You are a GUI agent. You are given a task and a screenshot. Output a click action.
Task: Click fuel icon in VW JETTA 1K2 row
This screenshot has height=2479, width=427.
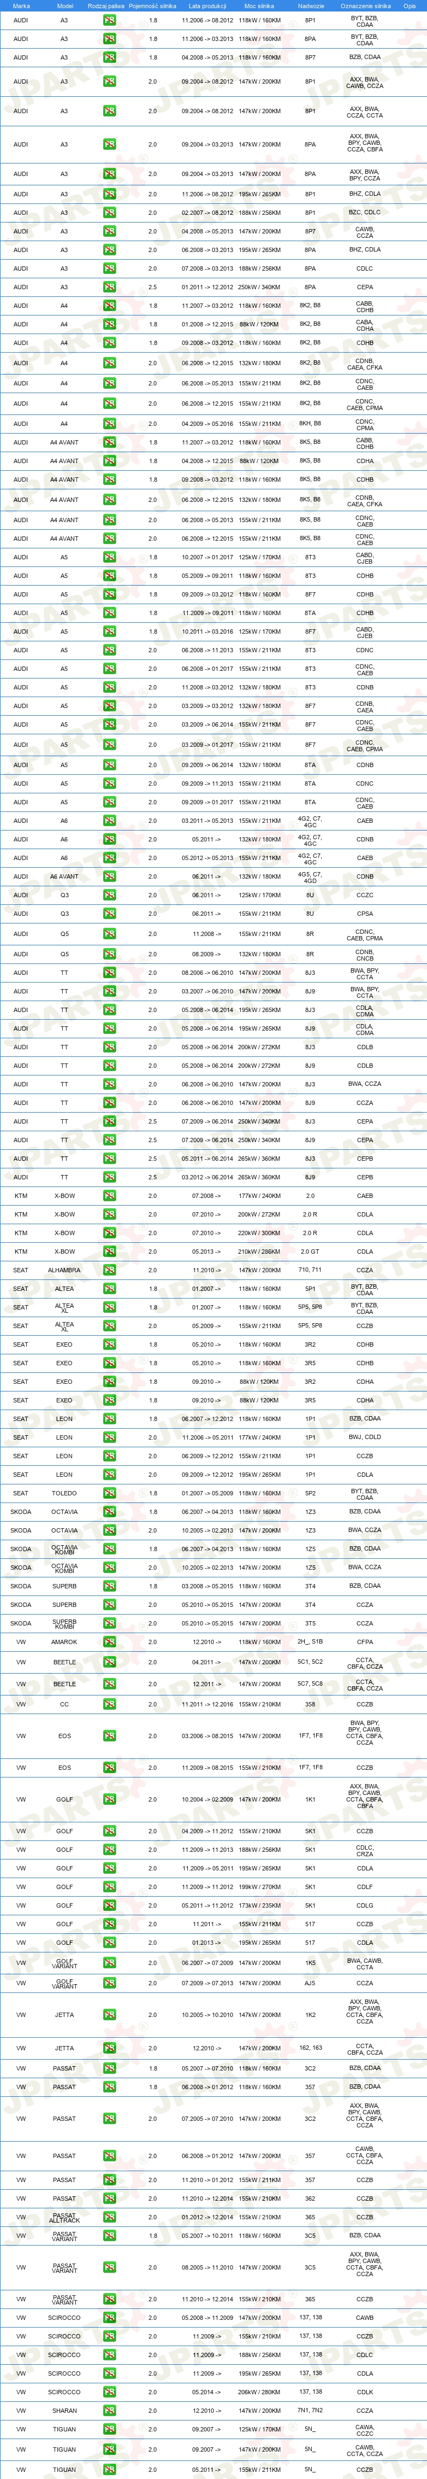coord(110,2014)
